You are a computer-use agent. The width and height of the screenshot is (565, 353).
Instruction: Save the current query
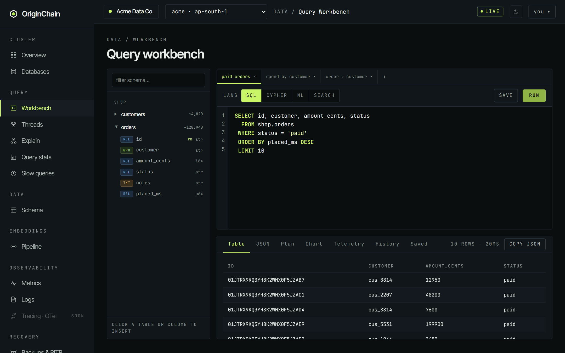pos(506,95)
